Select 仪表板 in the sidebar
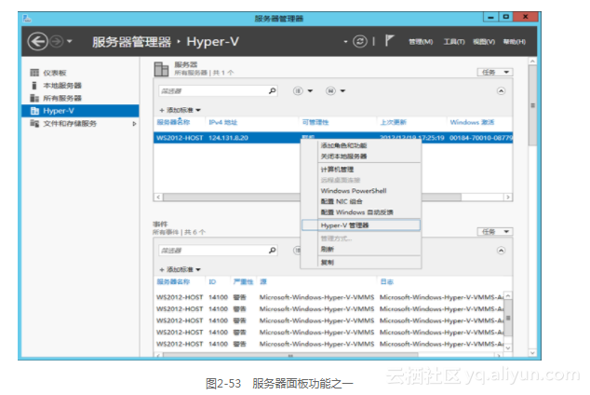This screenshot has width=590, height=395. (x=55, y=73)
